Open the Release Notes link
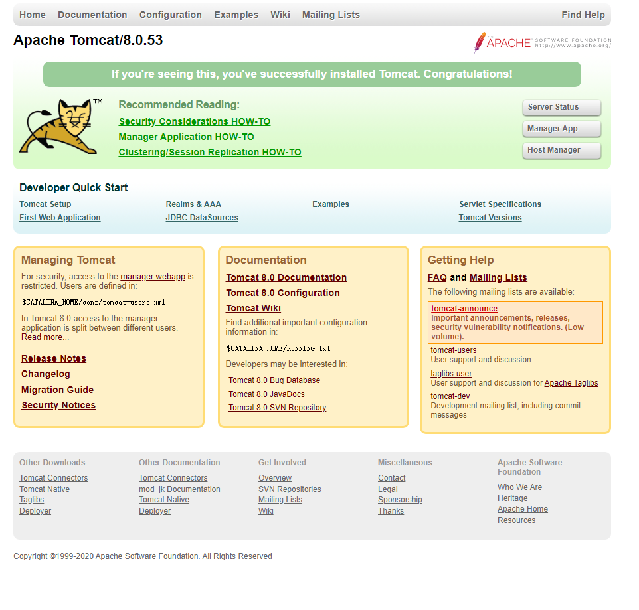 pyautogui.click(x=54, y=358)
